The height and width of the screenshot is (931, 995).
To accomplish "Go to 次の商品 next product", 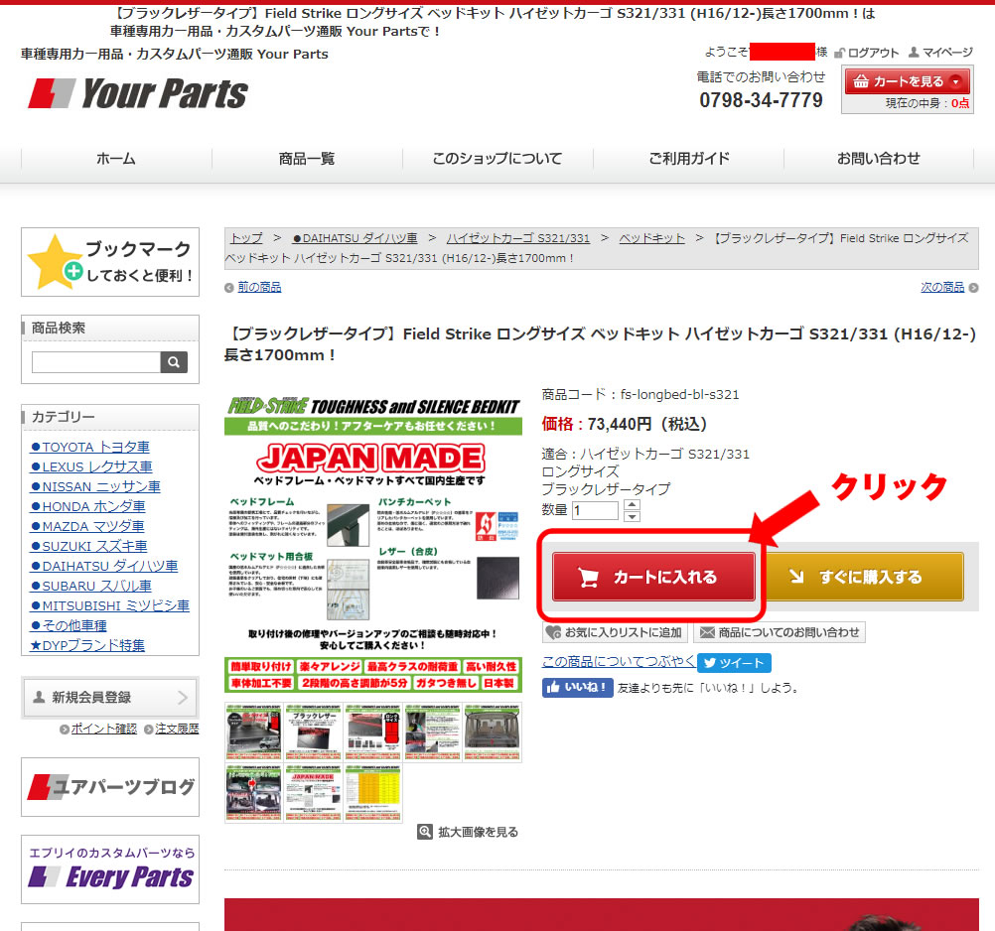I will 942,287.
